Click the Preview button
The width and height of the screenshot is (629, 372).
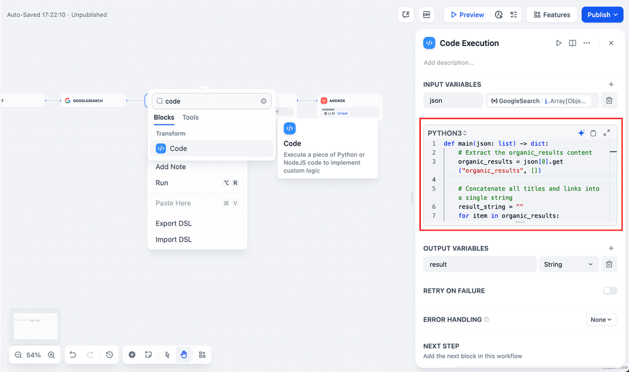pos(466,14)
